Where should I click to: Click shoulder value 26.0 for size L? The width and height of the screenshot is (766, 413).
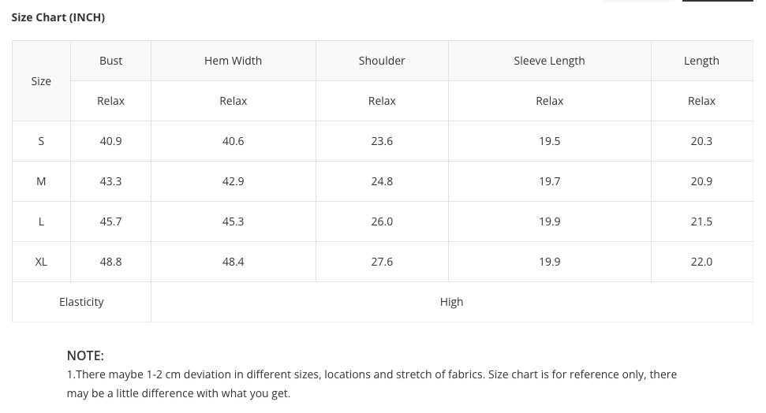(x=382, y=221)
